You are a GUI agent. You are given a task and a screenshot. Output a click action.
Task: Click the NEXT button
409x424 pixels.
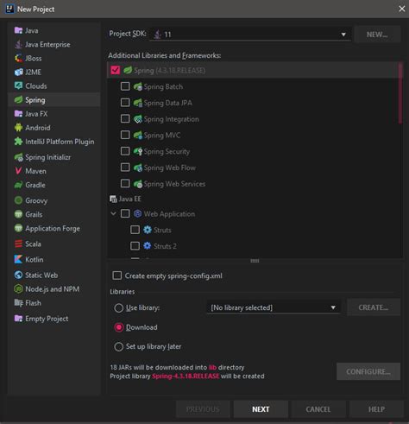coord(261,409)
